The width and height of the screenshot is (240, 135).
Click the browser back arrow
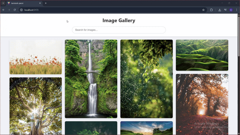[3, 10]
